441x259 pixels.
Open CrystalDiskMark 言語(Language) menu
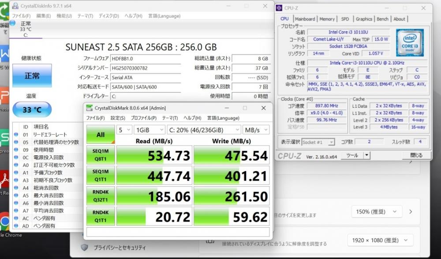[223, 118]
